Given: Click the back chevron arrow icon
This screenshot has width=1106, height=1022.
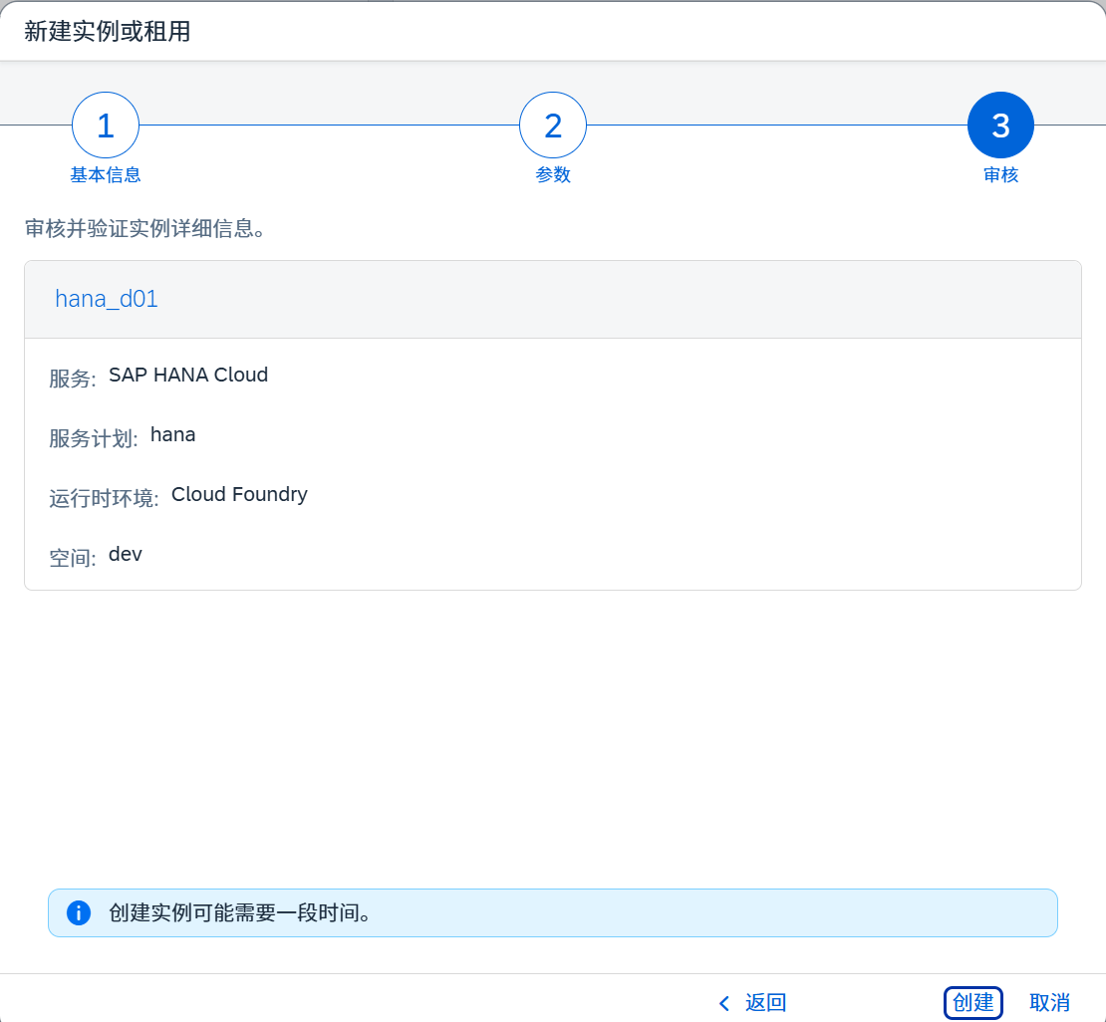Looking at the screenshot, I should click(x=723, y=1003).
